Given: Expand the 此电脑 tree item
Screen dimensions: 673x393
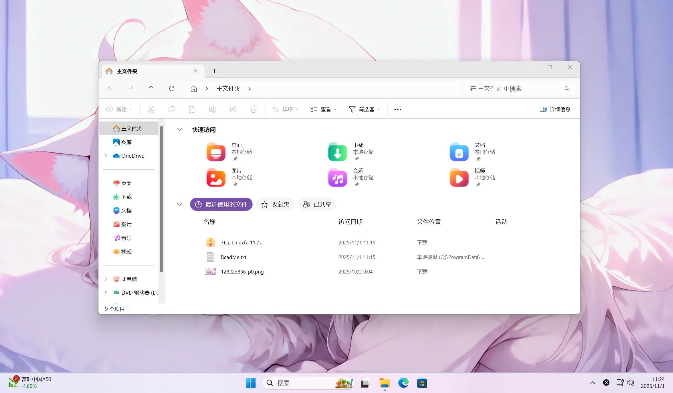Looking at the screenshot, I should (106, 279).
